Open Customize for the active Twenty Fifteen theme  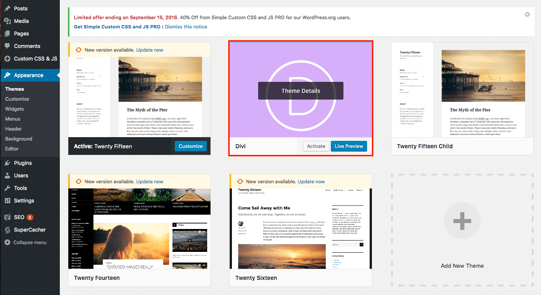[191, 146]
